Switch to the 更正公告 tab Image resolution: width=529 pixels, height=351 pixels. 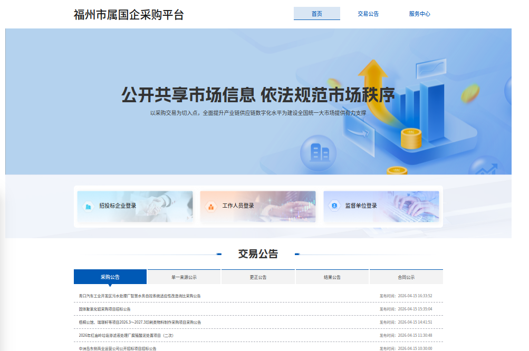(258, 277)
